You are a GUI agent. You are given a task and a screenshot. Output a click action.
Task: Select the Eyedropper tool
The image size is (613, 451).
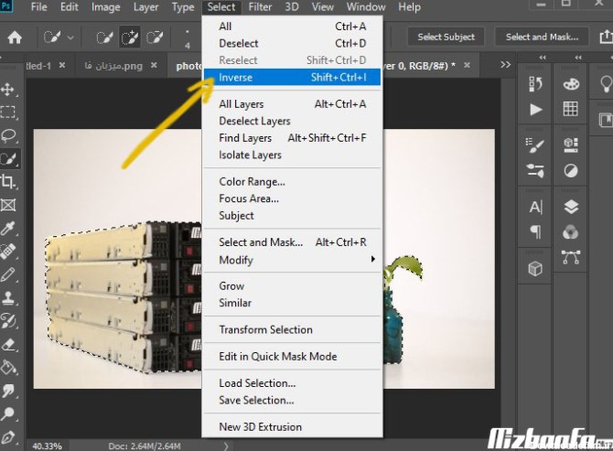pos(8,228)
